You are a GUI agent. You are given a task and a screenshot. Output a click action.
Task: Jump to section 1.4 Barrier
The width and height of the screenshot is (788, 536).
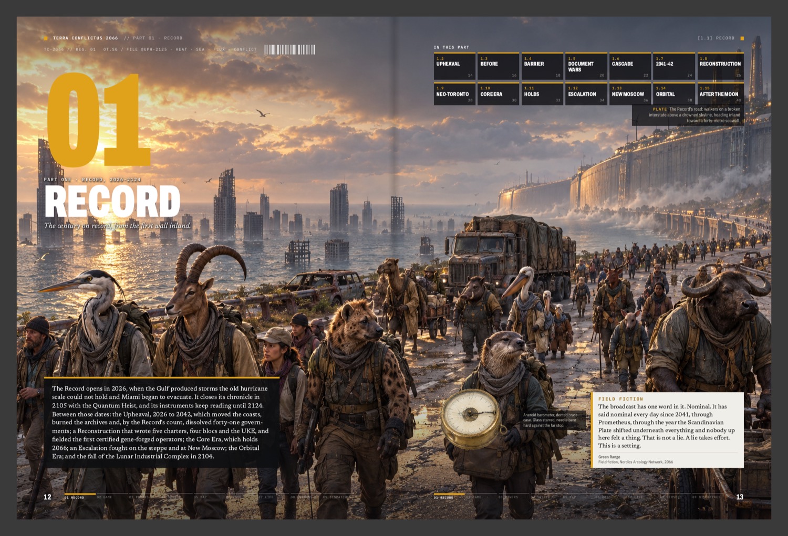(542, 66)
